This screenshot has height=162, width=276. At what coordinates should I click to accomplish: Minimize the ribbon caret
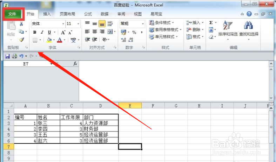pos(242,14)
